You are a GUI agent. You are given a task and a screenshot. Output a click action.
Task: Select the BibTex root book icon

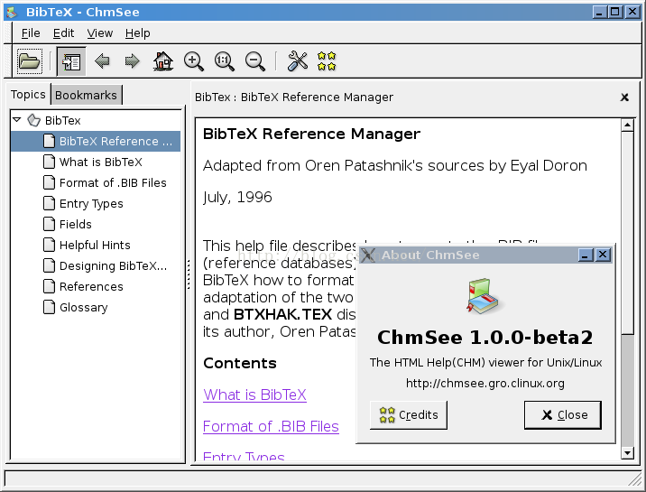coord(33,120)
